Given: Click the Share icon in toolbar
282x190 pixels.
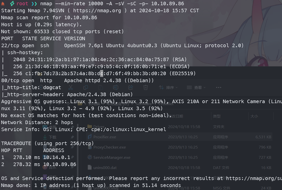Looking at the screenshot, I should click(130, 87).
